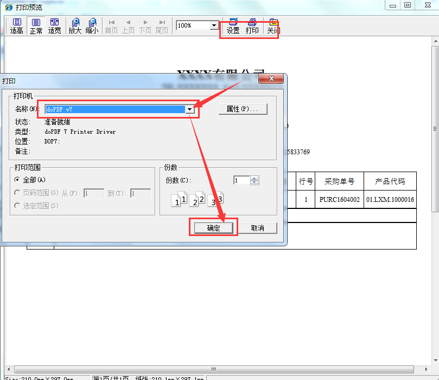This screenshot has height=380, width=439.
Task: Select the 页码范围 page range radio button
Action: click(18, 193)
